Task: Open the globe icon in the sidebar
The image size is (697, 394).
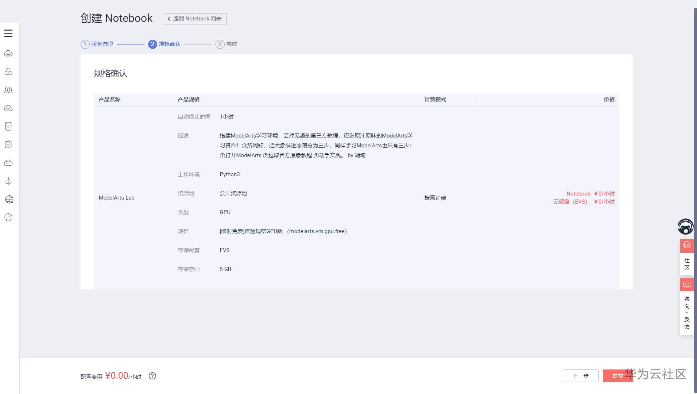Action: point(9,199)
